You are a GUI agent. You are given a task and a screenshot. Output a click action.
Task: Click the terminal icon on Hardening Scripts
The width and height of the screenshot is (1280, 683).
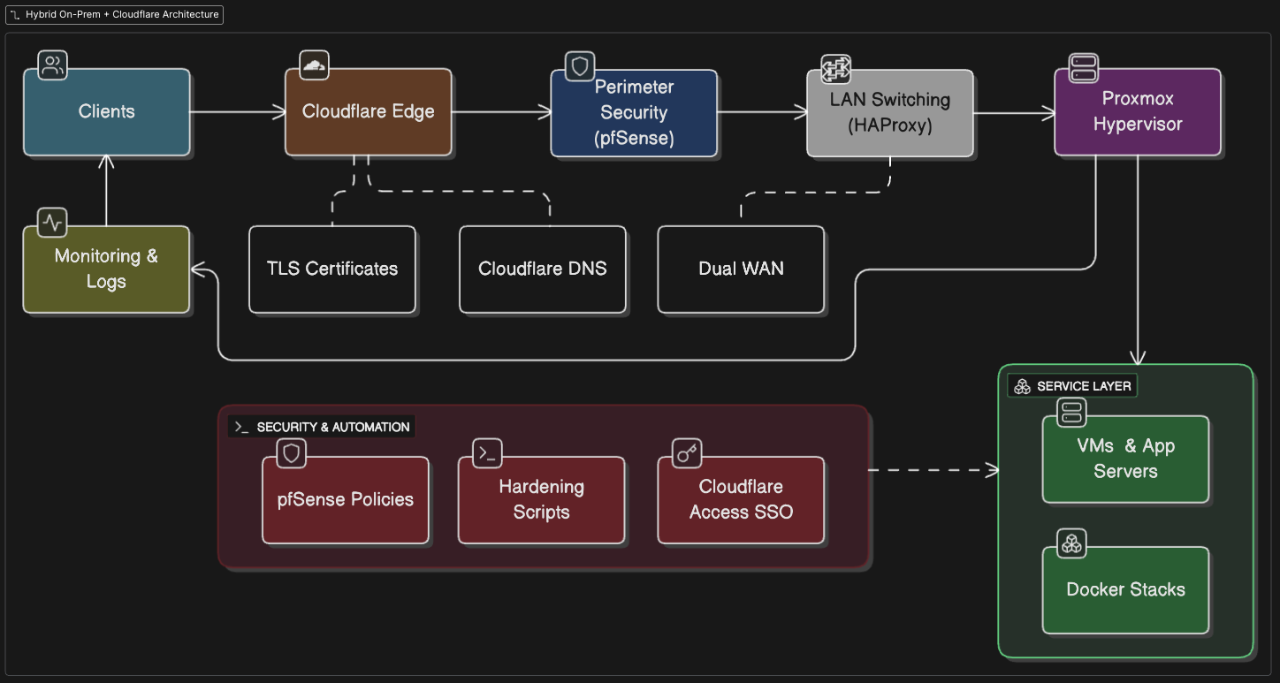pyautogui.click(x=488, y=453)
